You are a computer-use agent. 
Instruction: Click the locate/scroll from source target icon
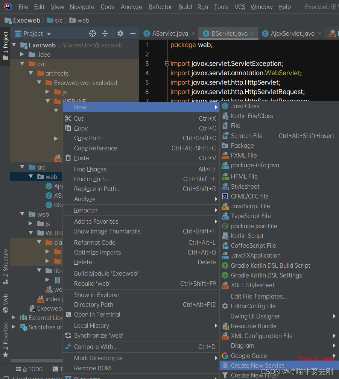click(x=92, y=33)
